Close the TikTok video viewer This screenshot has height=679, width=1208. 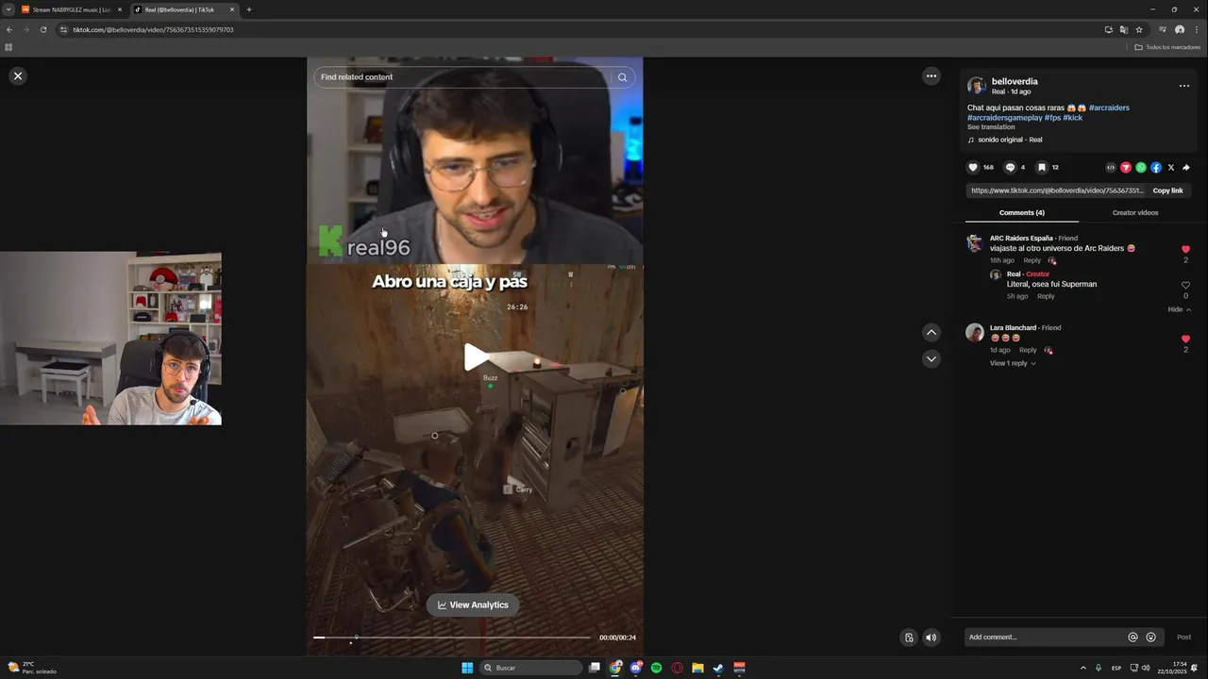click(x=18, y=76)
